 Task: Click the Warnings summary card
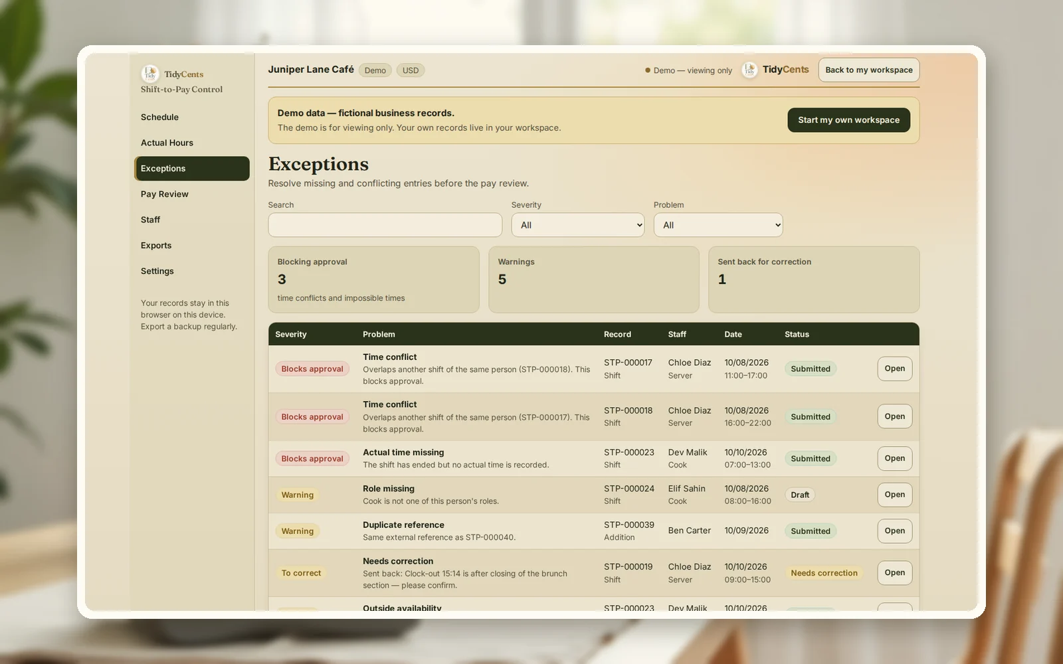[x=593, y=280]
